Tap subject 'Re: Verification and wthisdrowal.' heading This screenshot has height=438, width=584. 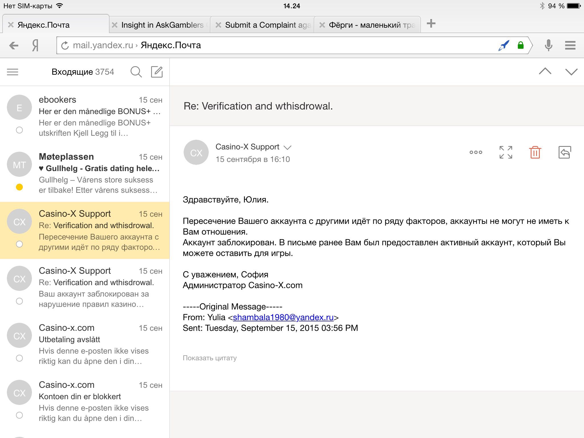click(x=258, y=106)
